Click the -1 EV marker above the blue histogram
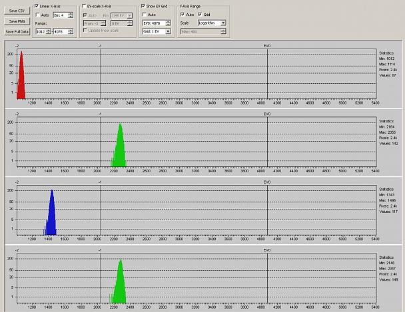The height and width of the screenshot is (312, 405). 100,182
